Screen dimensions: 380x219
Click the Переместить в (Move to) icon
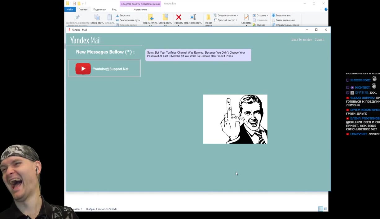[150, 17]
